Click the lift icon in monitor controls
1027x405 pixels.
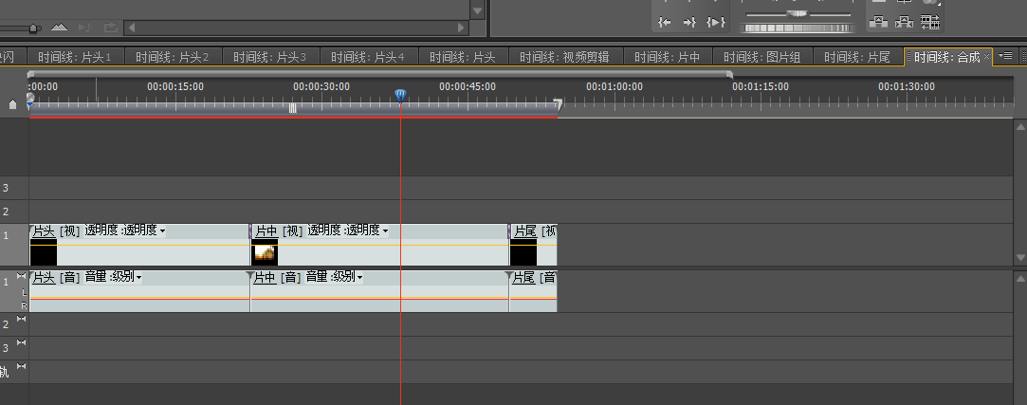(x=879, y=22)
